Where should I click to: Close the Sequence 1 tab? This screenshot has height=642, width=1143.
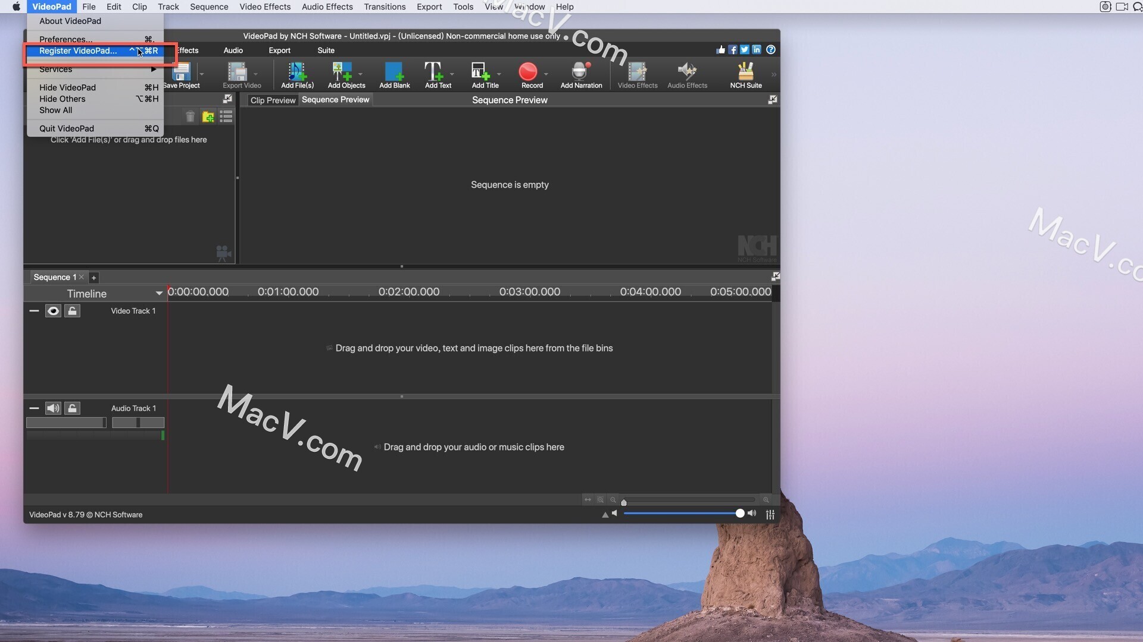click(x=82, y=277)
